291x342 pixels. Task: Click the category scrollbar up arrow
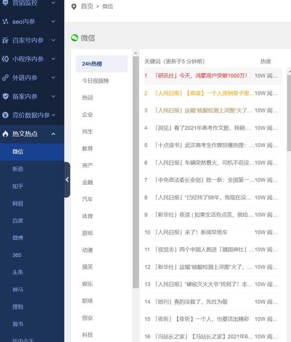(x=136, y=53)
